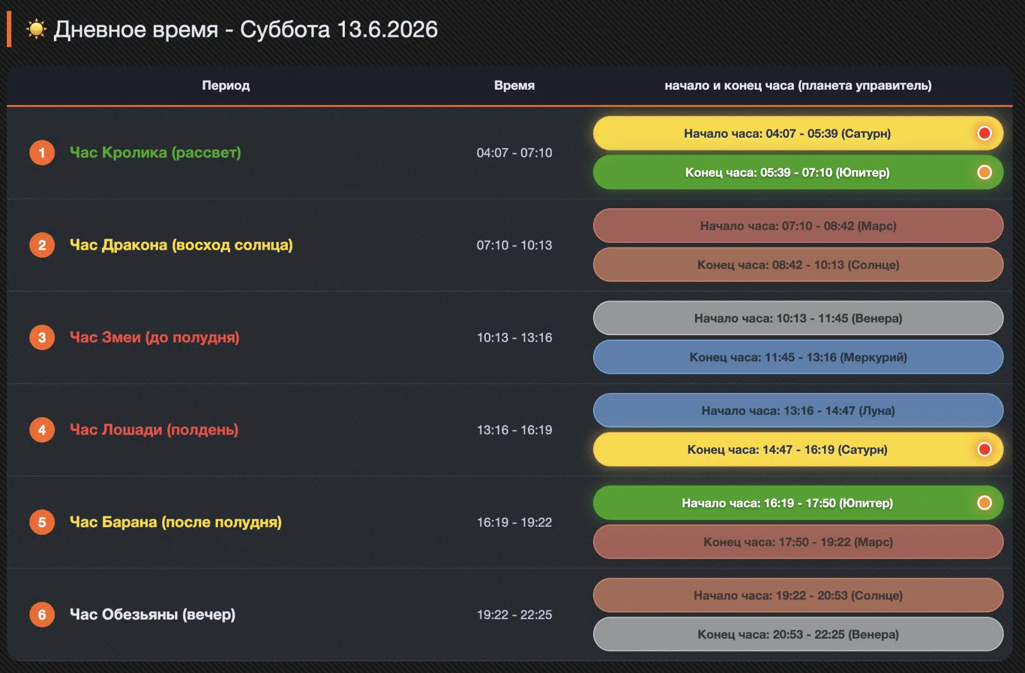The height and width of the screenshot is (673, 1025).
Task: Select Начало часа 16:19 - 17:50 Юпитер bar
Action: click(x=798, y=503)
